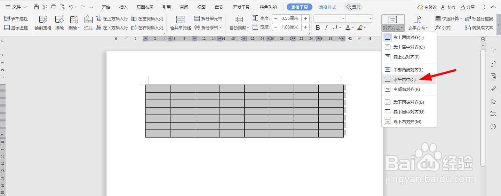Screen dimensions: 501x196
Task: Click the 高度 value field 0.55厘米
Action: (291, 18)
